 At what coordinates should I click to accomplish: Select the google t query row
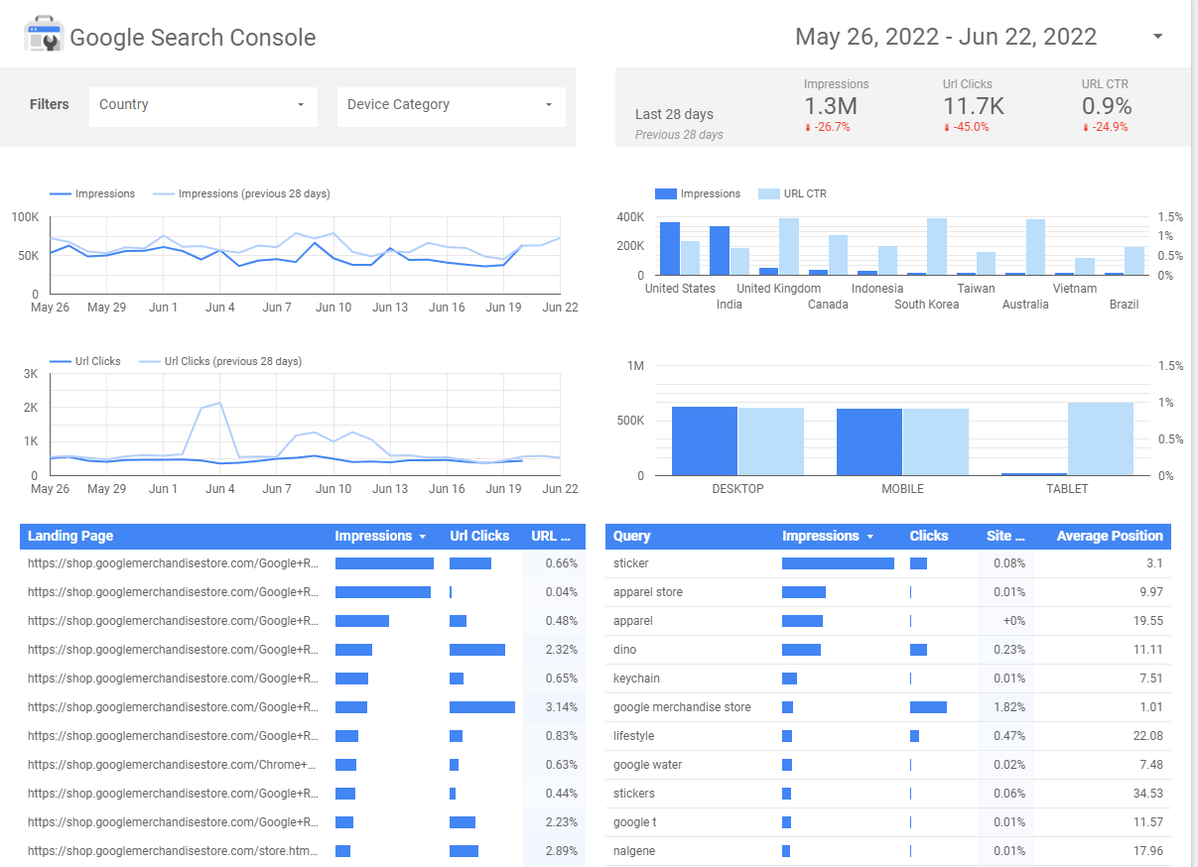(x=888, y=822)
